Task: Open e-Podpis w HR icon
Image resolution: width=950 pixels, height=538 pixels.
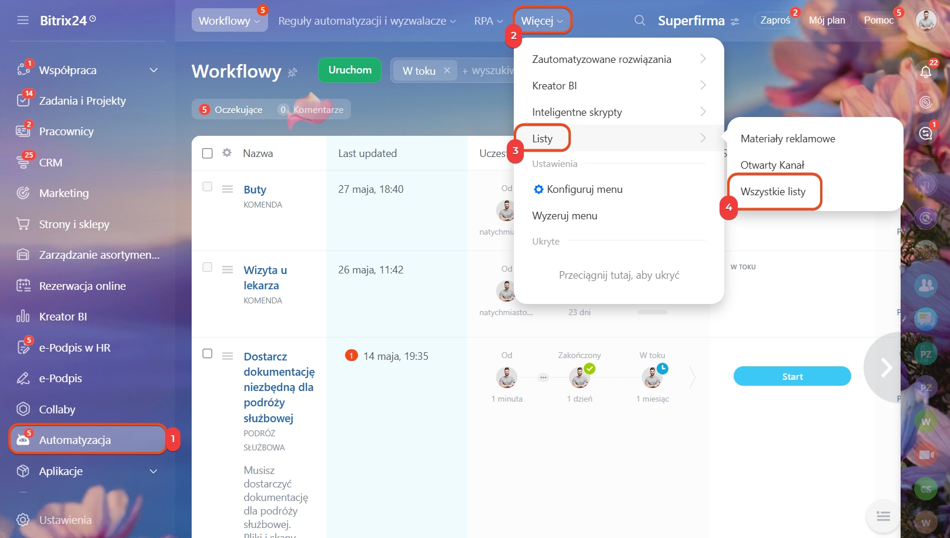Action: (x=23, y=347)
